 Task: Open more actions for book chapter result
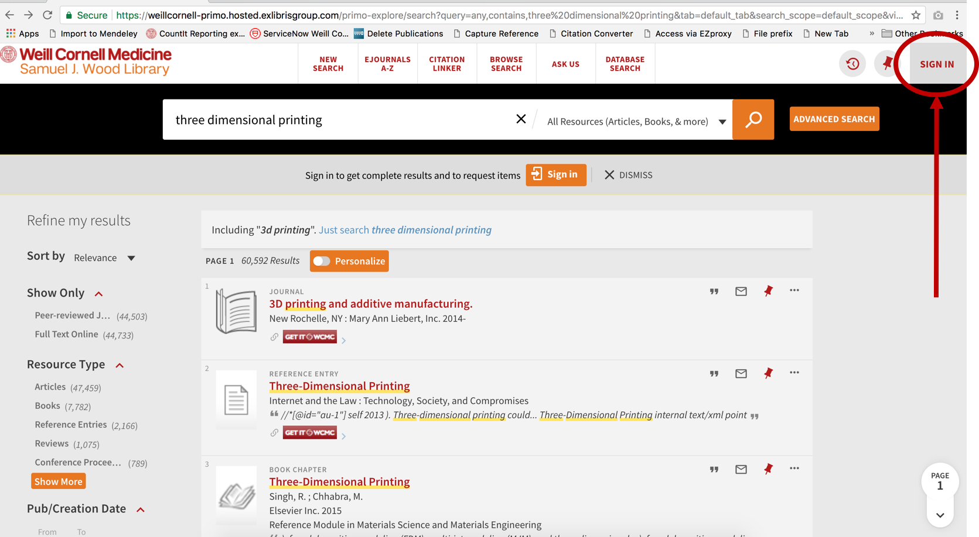click(794, 468)
